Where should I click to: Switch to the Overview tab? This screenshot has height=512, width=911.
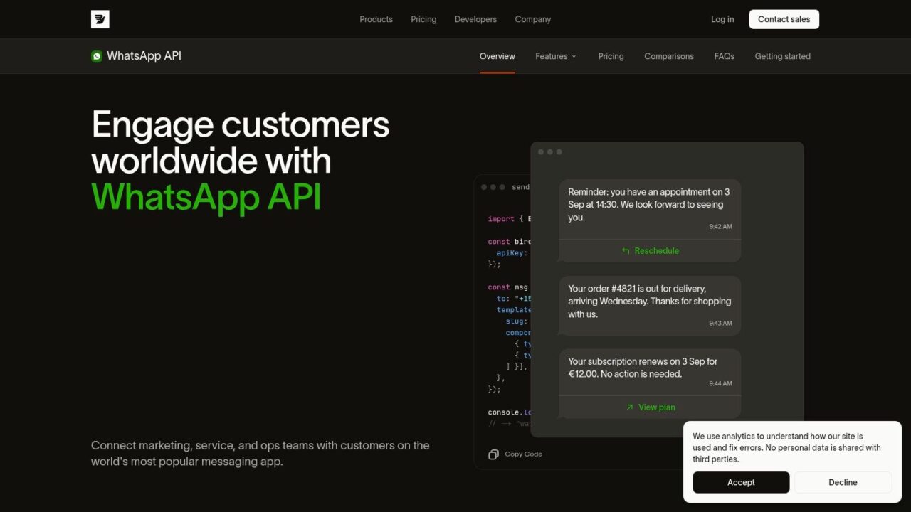click(x=497, y=56)
